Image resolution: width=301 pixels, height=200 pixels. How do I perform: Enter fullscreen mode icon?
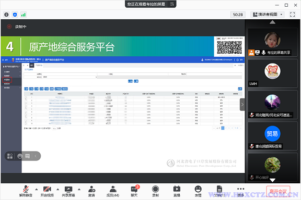(292, 15)
